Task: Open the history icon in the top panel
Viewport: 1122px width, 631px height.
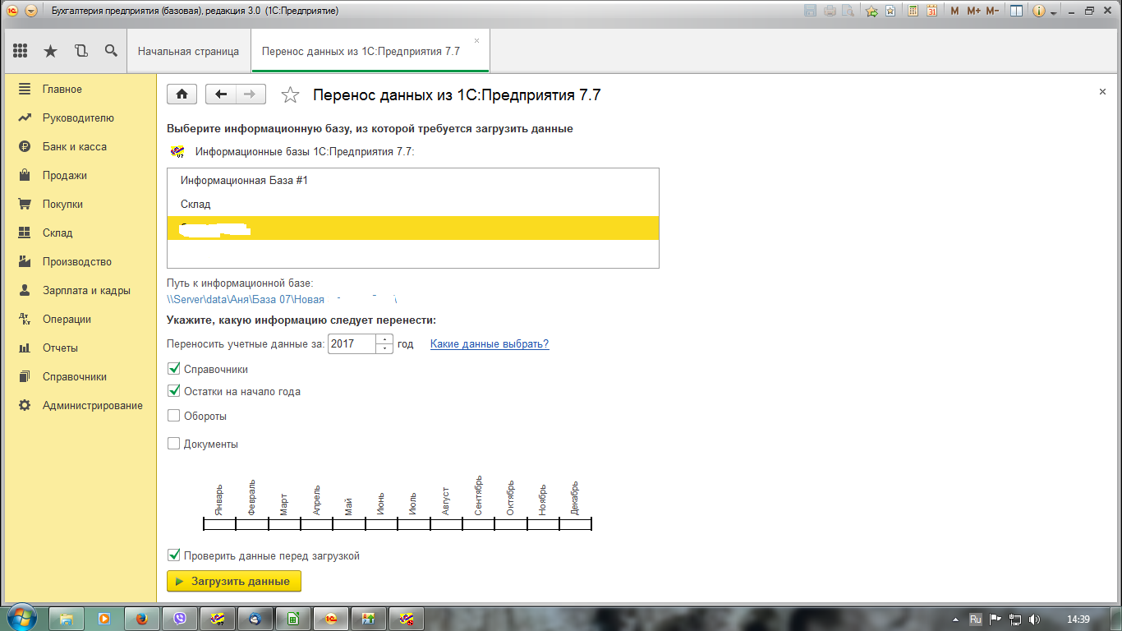Action: pyautogui.click(x=80, y=51)
